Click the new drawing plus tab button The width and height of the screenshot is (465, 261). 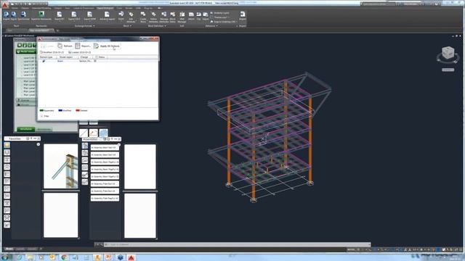(x=57, y=30)
